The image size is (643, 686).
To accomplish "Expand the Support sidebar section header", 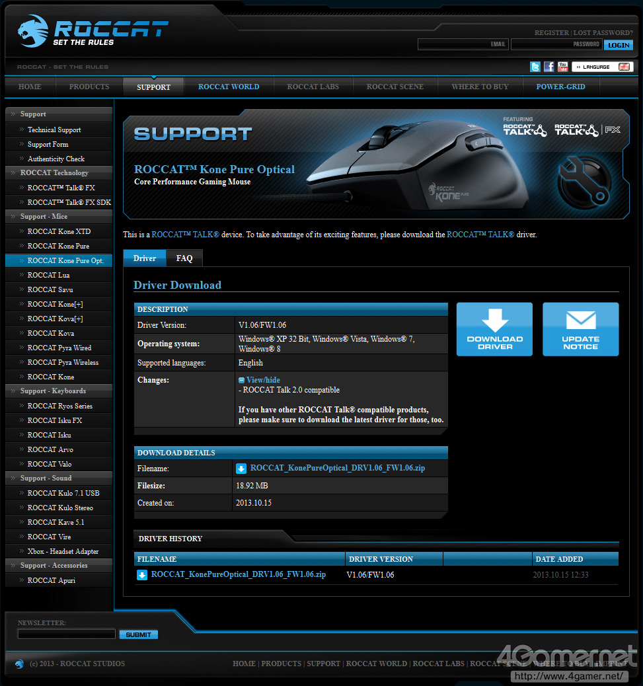I will tap(59, 114).
